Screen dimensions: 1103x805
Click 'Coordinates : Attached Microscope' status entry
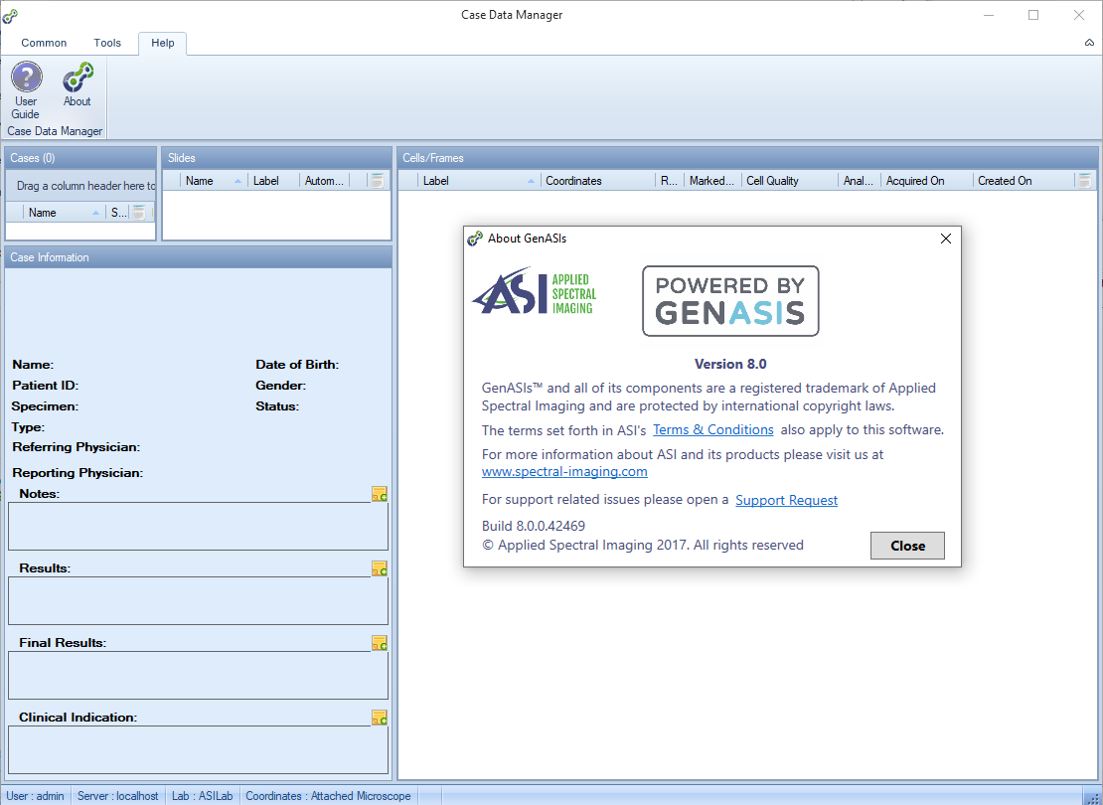click(x=328, y=796)
